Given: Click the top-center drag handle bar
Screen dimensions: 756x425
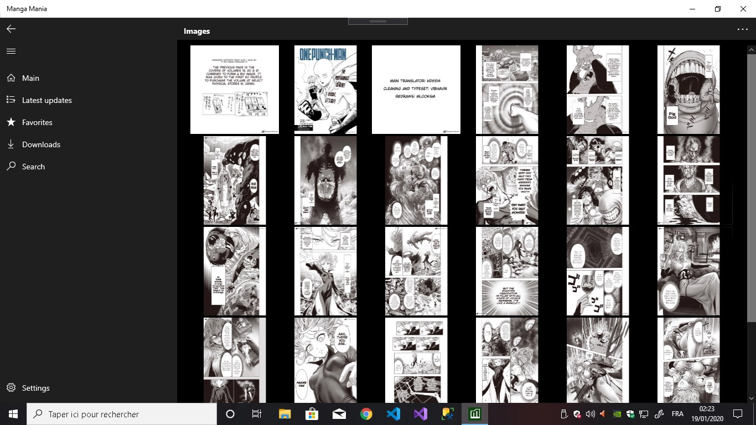Looking at the screenshot, I should (x=378, y=21).
